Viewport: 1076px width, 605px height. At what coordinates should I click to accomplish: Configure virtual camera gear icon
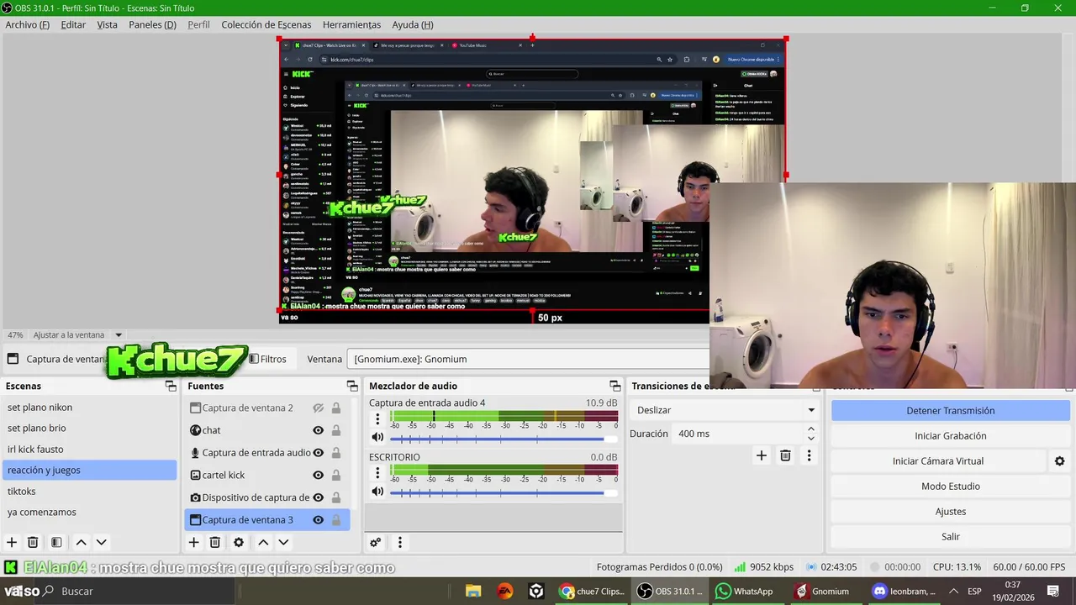pos(1059,461)
